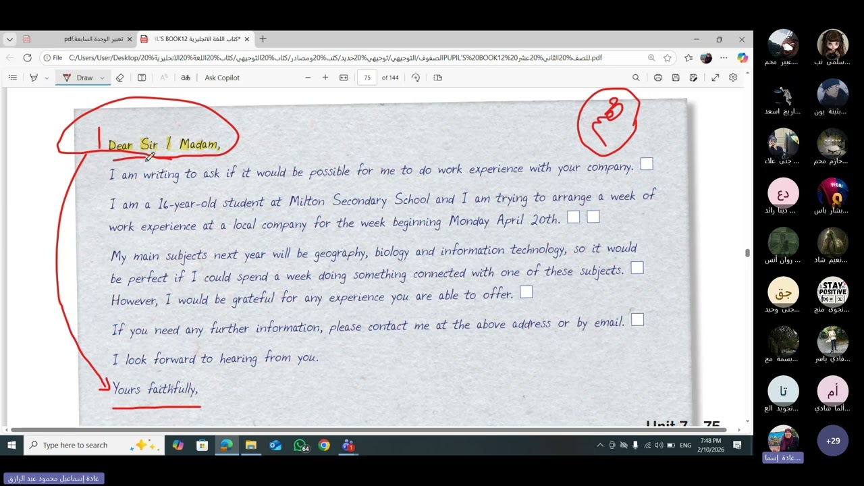The height and width of the screenshot is (486, 864).
Task: Click the vertical scrollbar thumb of PDF
Action: click(x=747, y=253)
